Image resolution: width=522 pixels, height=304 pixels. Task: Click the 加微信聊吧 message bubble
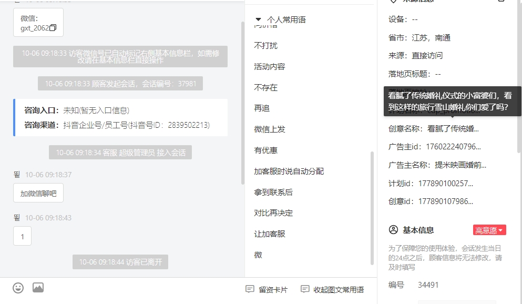pyautogui.click(x=38, y=193)
